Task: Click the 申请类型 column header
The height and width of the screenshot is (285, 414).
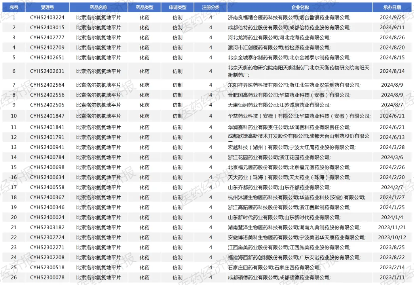Action: pos(178,7)
